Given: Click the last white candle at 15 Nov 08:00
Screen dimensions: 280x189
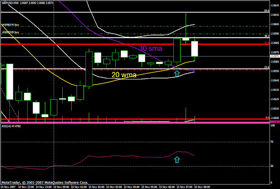Looking at the screenshot, I should (194, 48).
